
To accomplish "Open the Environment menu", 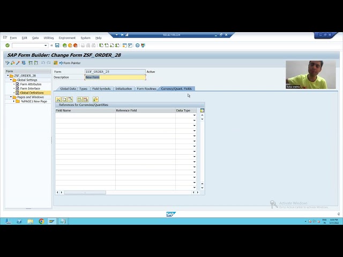I will tap(67, 38).
